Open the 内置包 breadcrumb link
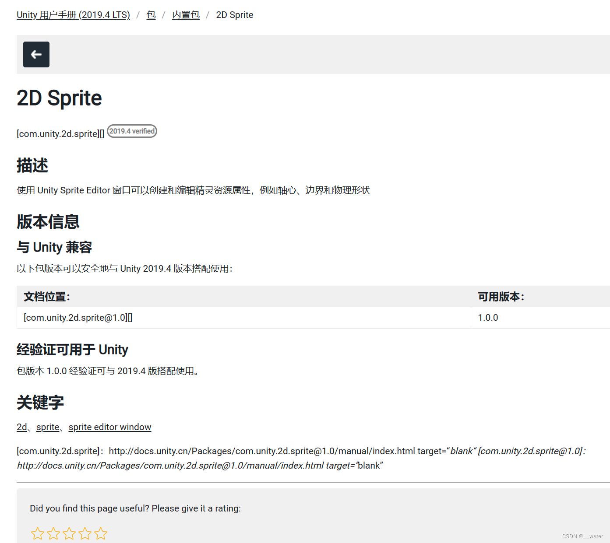The width and height of the screenshot is (610, 543). (x=186, y=15)
